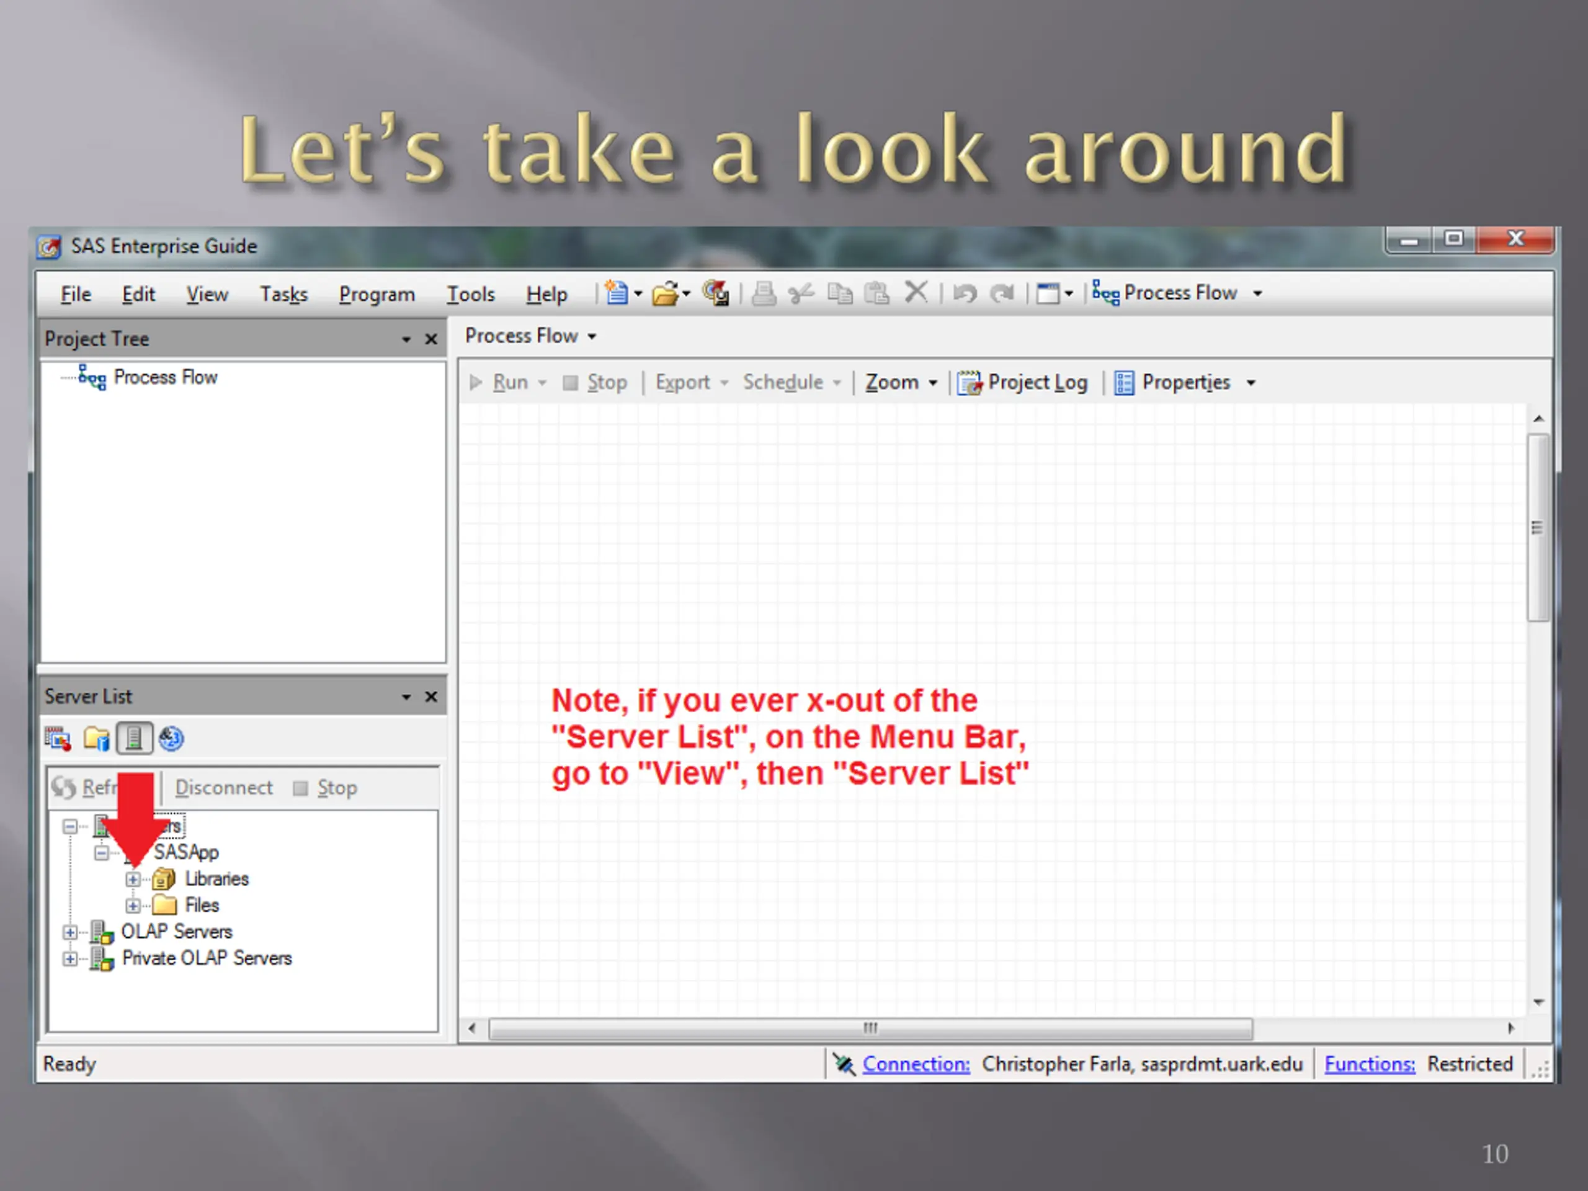Open the Tasks menu
Screen dimensions: 1588x1191
pos(283,295)
